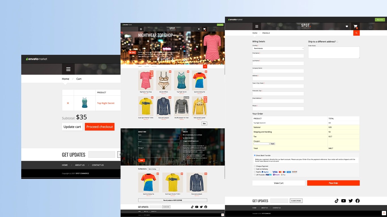Click the wishlist heart icon in checkout header
This screenshot has width=387, height=217.
click(x=347, y=27)
